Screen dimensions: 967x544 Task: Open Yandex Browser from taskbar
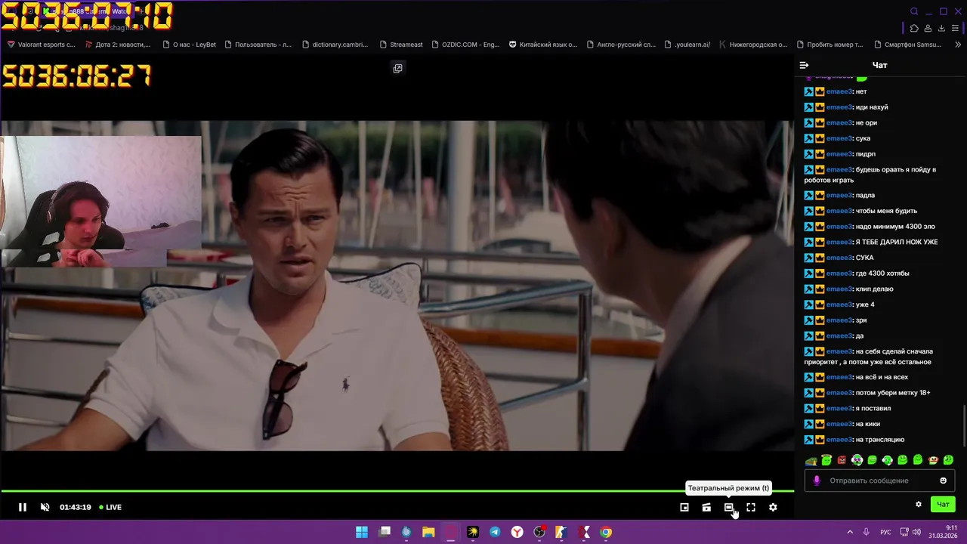[517, 532]
